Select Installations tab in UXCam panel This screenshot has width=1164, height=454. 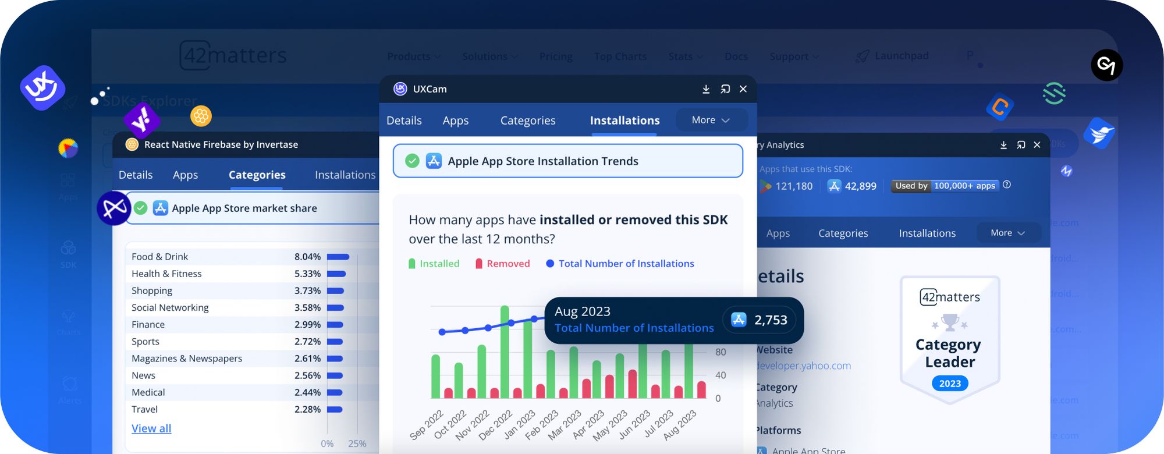pyautogui.click(x=624, y=120)
